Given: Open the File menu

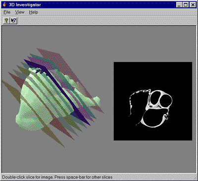Looking at the screenshot, I should (x=7, y=12).
